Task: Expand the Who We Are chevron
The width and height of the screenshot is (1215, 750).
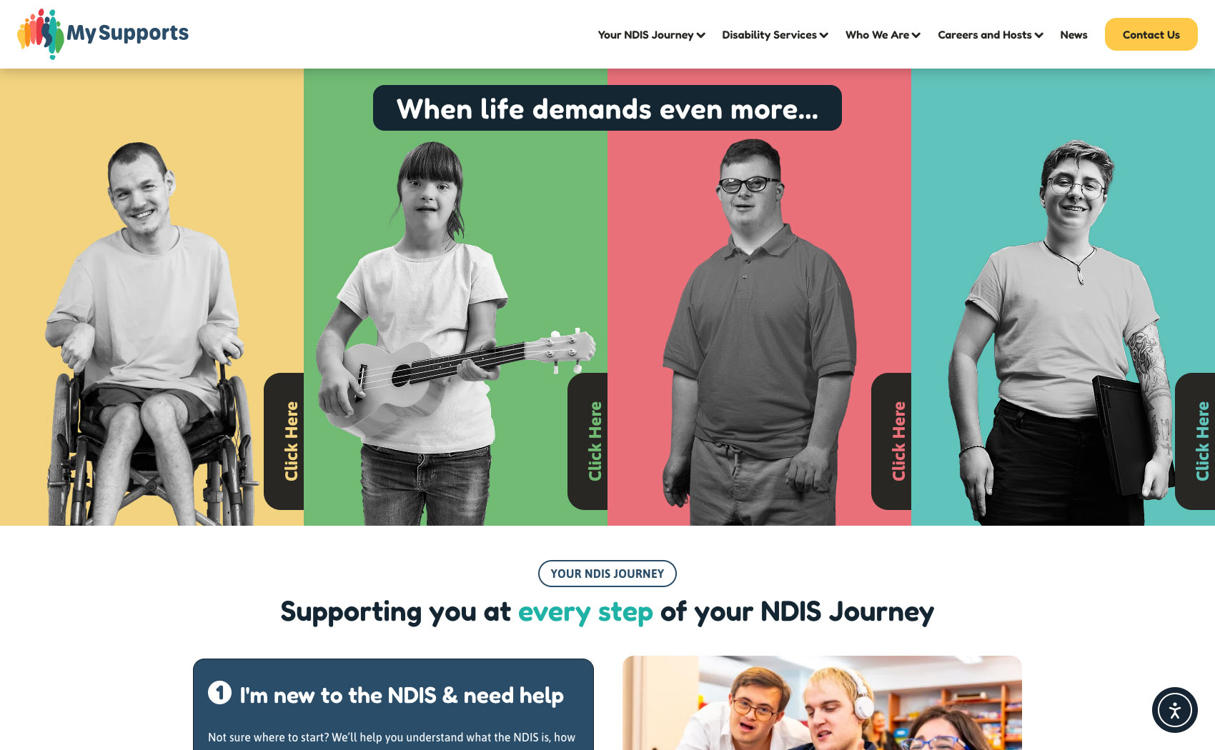Action: tap(916, 35)
